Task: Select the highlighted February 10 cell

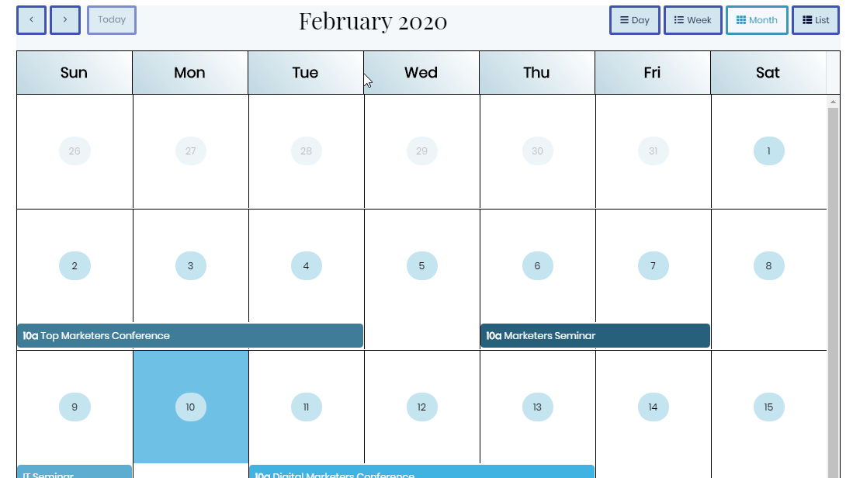Action: click(x=190, y=407)
